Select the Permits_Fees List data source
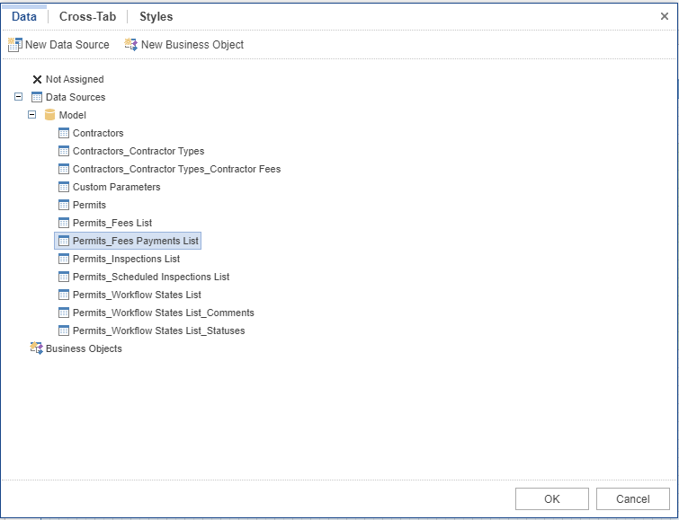Viewport: 679px width, 520px height. tap(112, 223)
